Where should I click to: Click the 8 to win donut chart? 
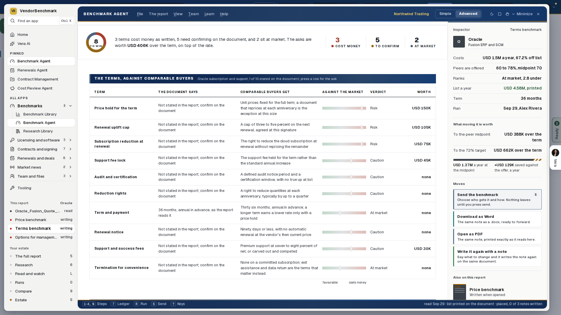96,43
